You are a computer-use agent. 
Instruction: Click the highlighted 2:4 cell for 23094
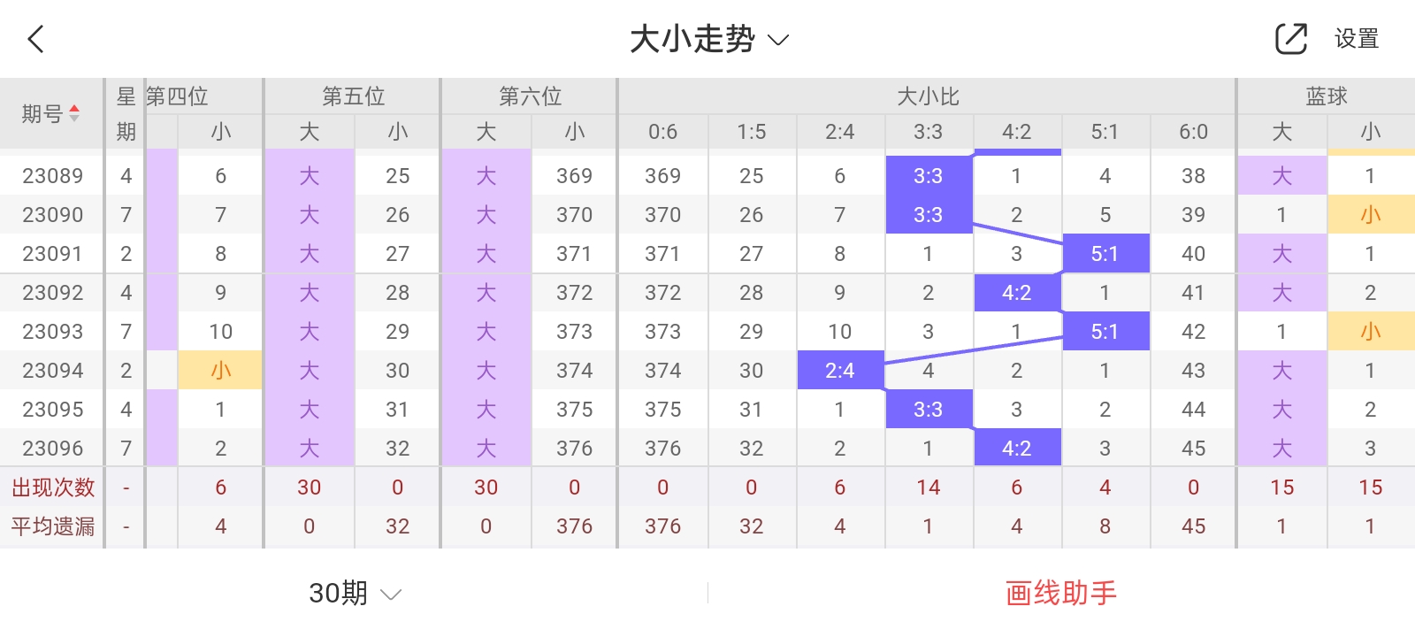pos(840,370)
